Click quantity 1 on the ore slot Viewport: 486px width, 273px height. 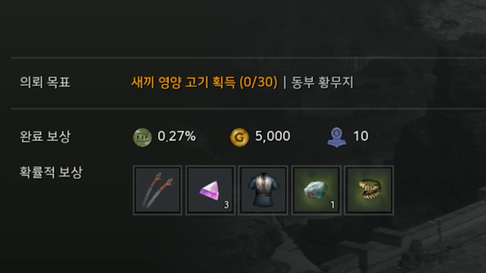(332, 204)
